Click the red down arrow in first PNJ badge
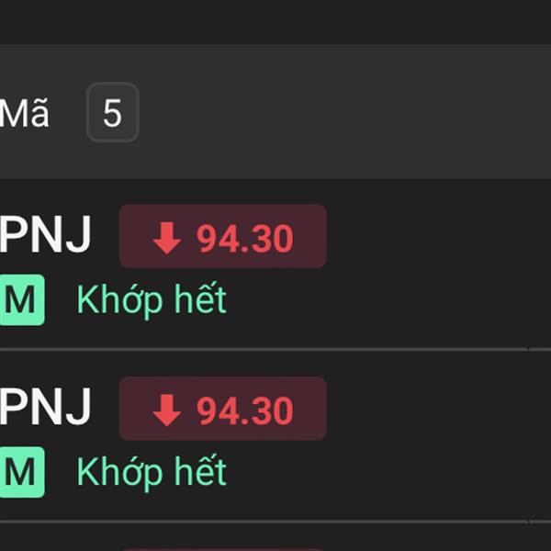 (x=167, y=238)
